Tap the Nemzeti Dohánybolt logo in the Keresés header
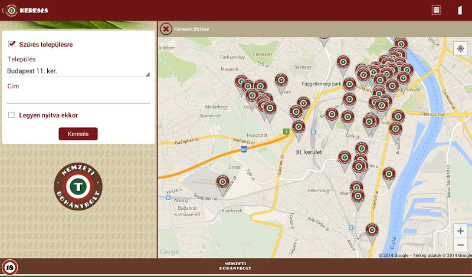The image size is (472, 277). [x=11, y=10]
